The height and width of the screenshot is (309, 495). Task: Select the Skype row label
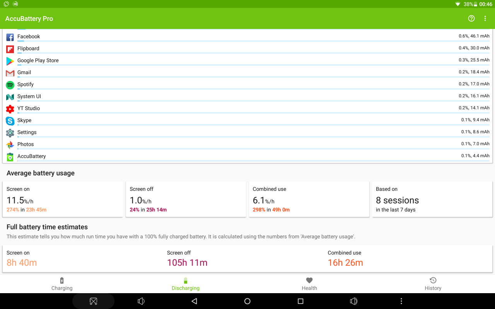click(x=24, y=120)
